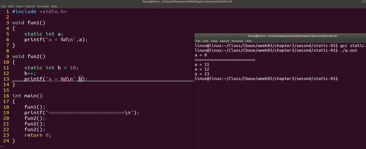This screenshot has width=366, height=149.
Task: Click closing brace on line 24
Action: 14,141
